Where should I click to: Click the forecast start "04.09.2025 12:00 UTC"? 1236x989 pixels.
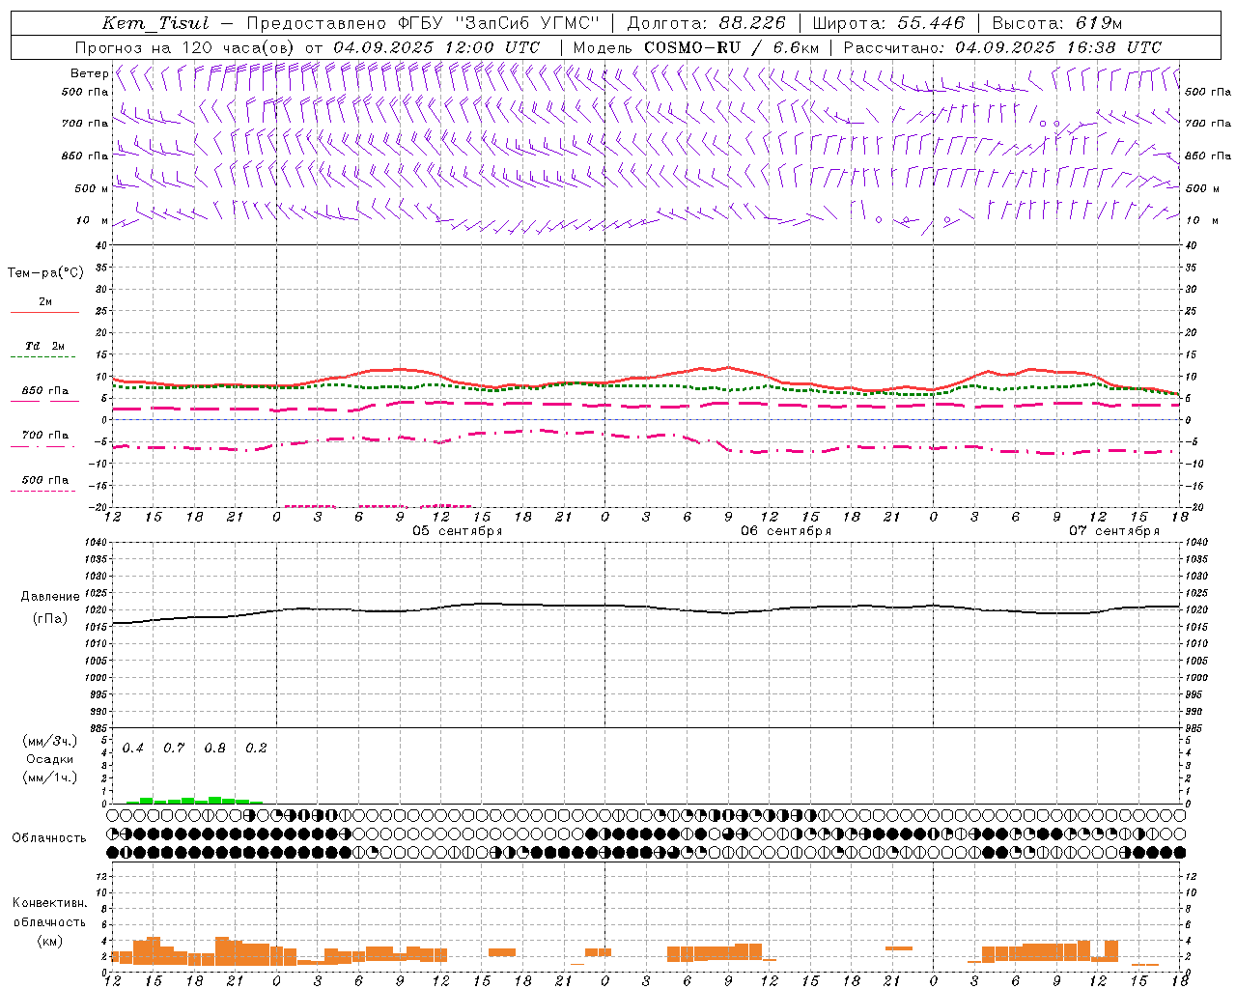tap(436, 47)
